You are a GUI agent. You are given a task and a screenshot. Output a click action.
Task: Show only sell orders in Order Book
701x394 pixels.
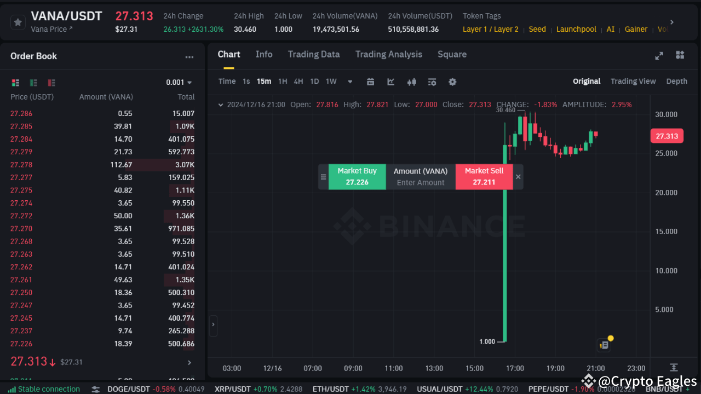pos(51,83)
